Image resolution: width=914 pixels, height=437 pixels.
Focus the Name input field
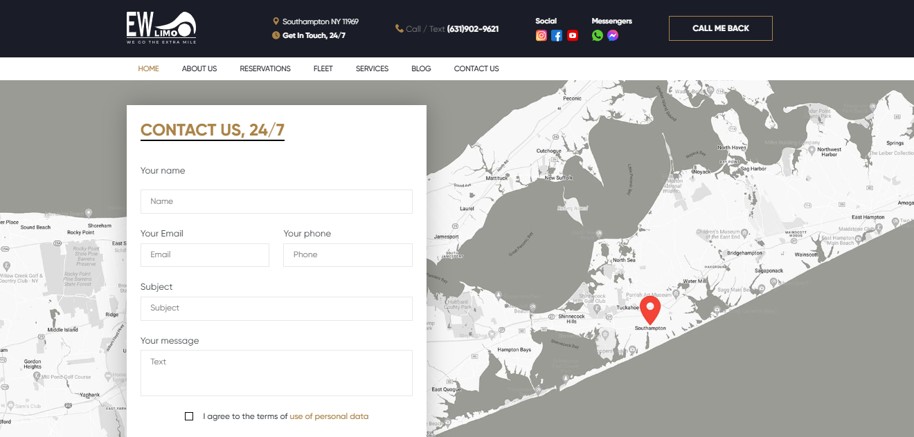[276, 201]
